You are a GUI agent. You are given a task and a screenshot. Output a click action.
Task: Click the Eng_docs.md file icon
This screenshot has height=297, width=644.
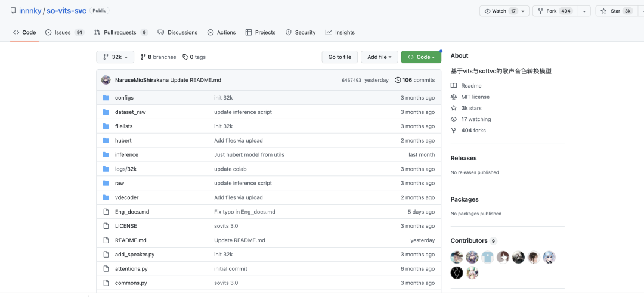click(x=106, y=212)
